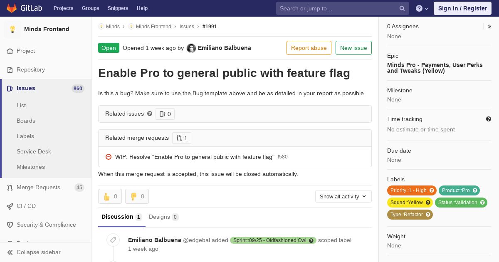Click the Time tracking help icon
The image size is (499, 262).
tap(489, 119)
